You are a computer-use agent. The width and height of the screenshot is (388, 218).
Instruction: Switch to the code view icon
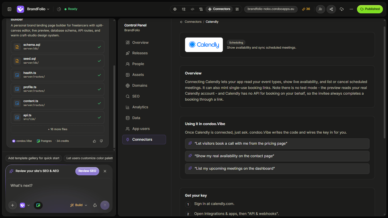[x=192, y=9]
